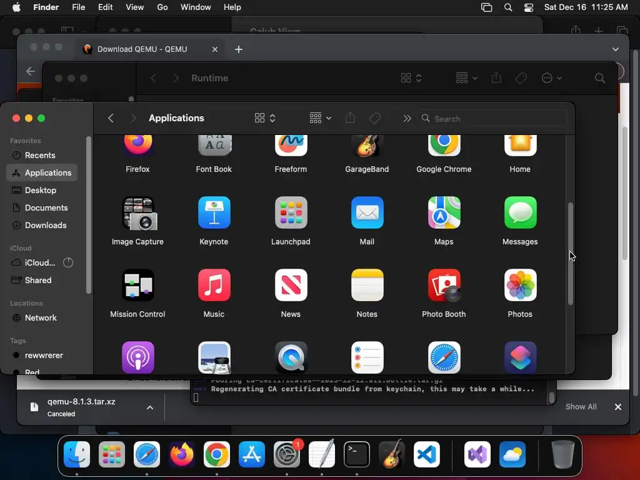Expand the qemu-8.1.3.tar.xz download options
Image resolution: width=640 pixels, height=480 pixels.
pyautogui.click(x=150, y=407)
